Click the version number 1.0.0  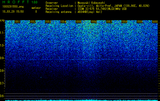tap(35, 2)
